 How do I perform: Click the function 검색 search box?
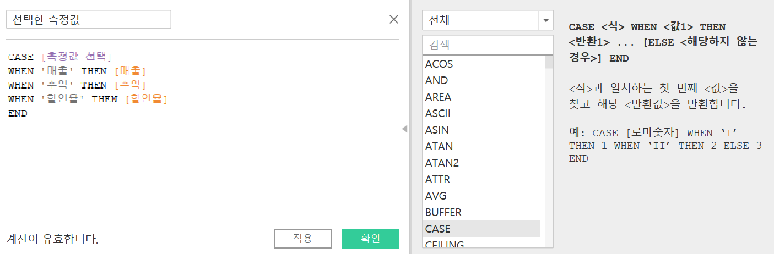pos(488,45)
